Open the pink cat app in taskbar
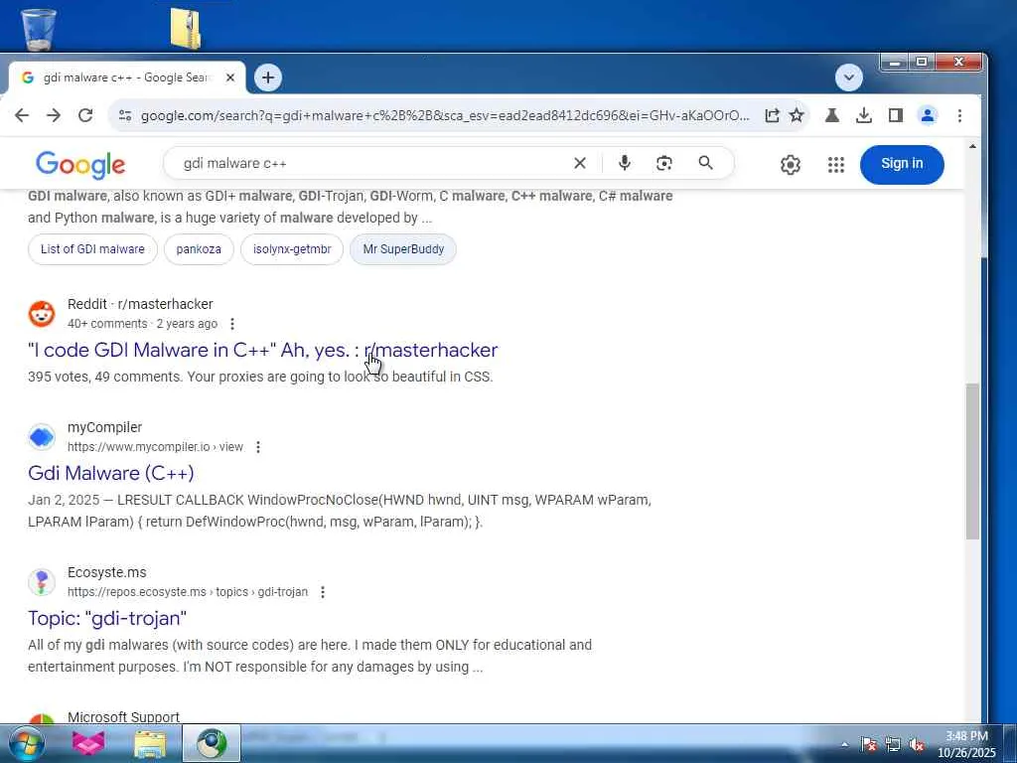Image resolution: width=1017 pixels, height=763 pixels. (88, 743)
